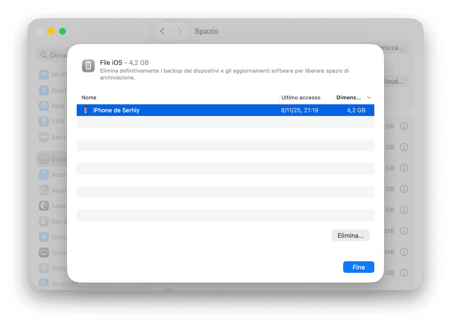
Task: Open Aspetto settings in the sidebar
Action: (x=53, y=206)
